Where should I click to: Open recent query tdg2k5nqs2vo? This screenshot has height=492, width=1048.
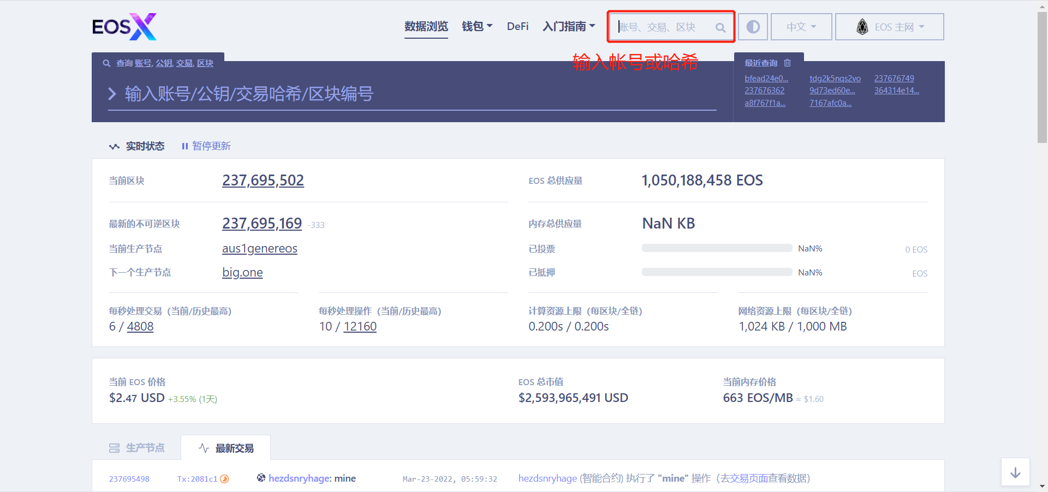tap(835, 79)
